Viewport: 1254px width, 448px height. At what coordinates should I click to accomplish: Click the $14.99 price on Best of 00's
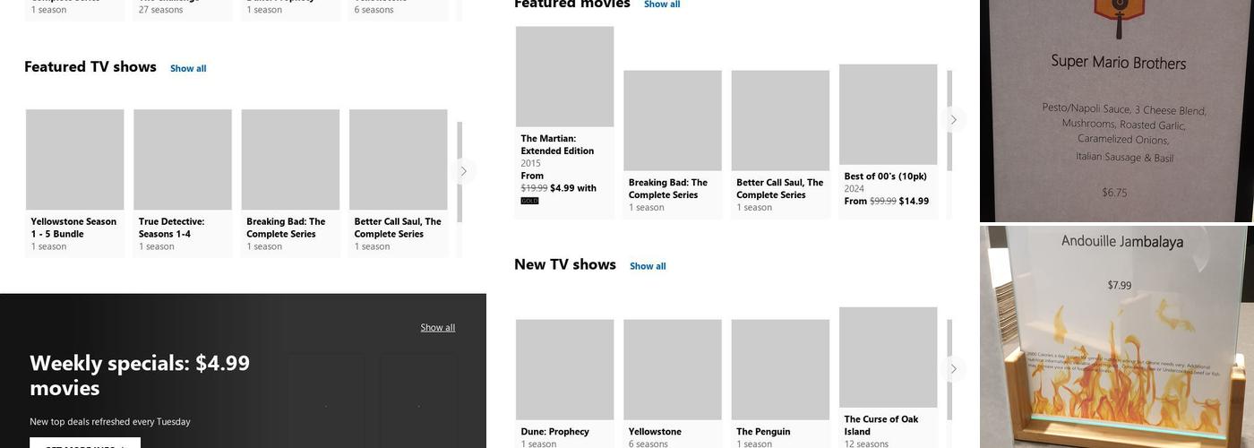915,202
